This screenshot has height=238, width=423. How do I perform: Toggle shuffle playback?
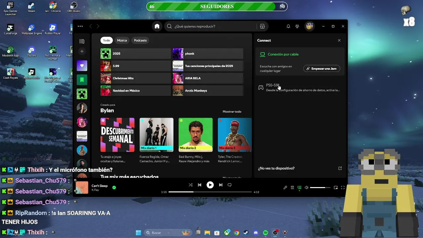coord(191,185)
